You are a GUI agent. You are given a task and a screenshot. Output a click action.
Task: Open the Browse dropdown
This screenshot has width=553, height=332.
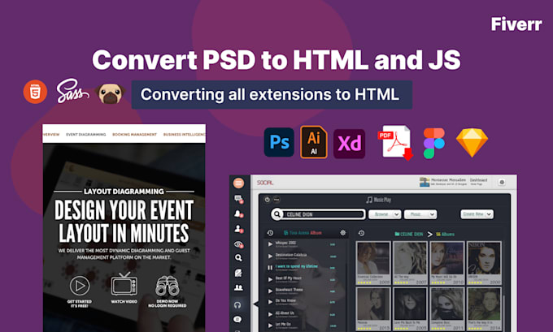[385, 214]
